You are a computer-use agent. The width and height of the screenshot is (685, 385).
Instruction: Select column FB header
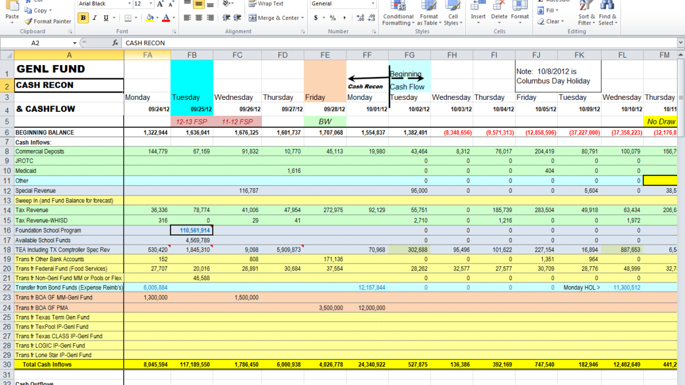click(x=192, y=55)
